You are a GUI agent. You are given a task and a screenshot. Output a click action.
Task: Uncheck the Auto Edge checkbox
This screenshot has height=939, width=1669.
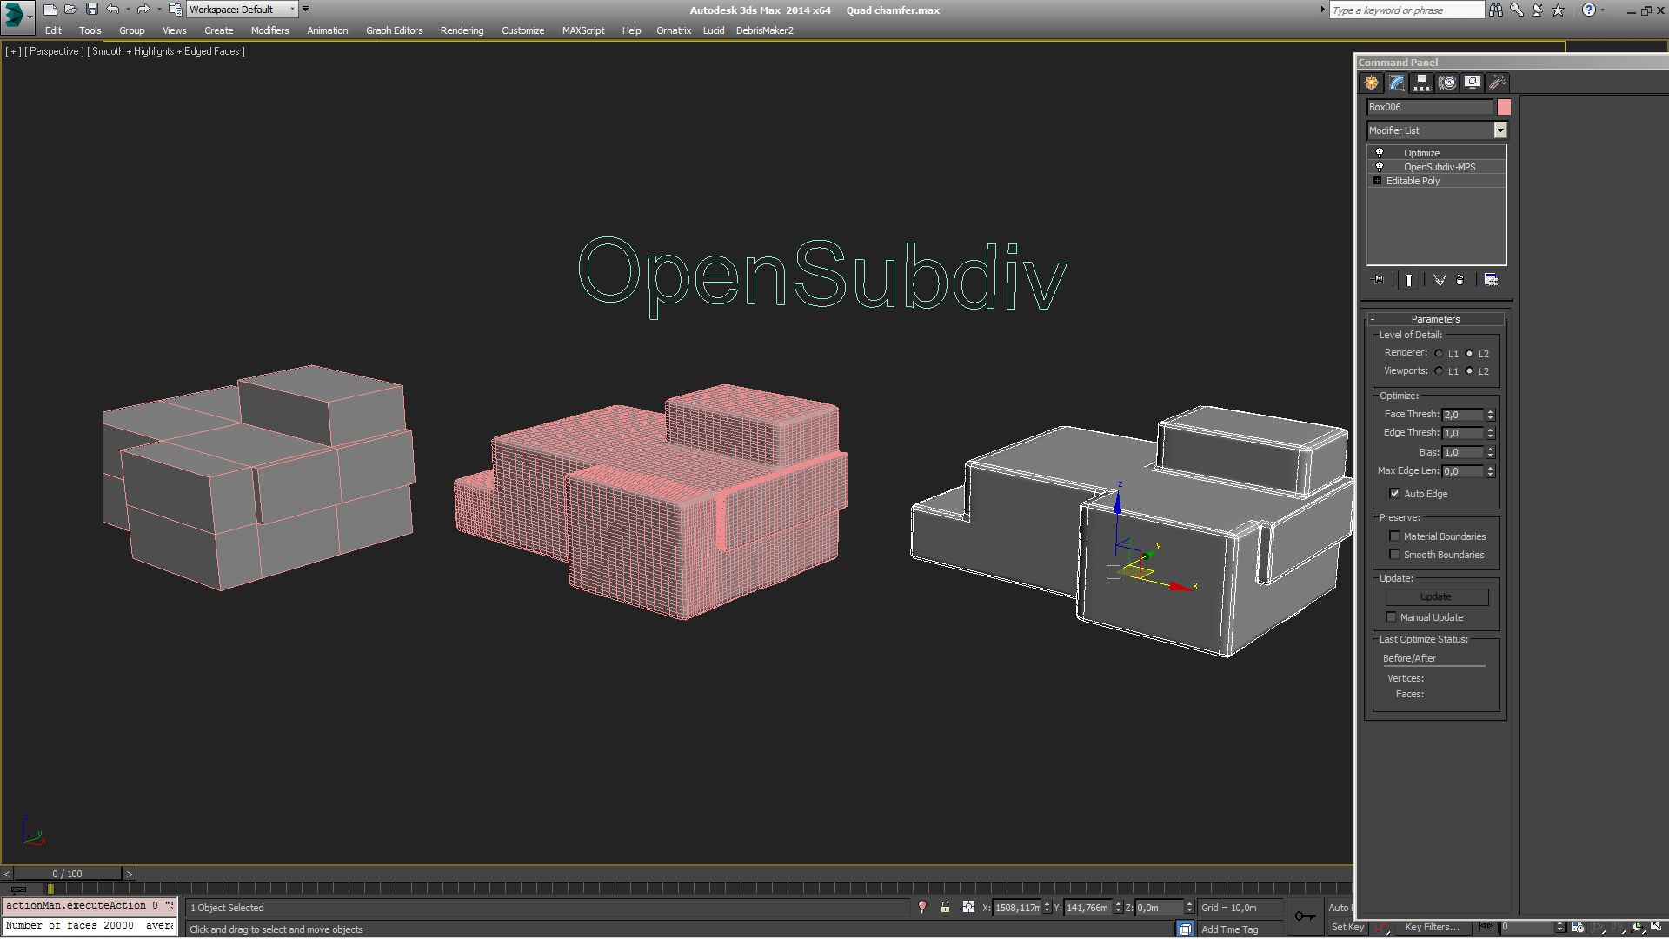click(x=1394, y=494)
